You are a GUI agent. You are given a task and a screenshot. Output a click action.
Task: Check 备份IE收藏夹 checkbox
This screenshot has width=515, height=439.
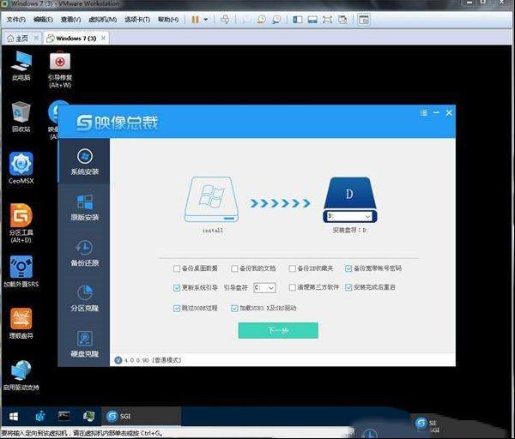292,268
